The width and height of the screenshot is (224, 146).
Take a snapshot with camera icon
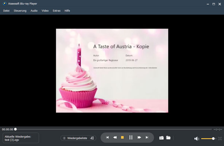coord(161,138)
